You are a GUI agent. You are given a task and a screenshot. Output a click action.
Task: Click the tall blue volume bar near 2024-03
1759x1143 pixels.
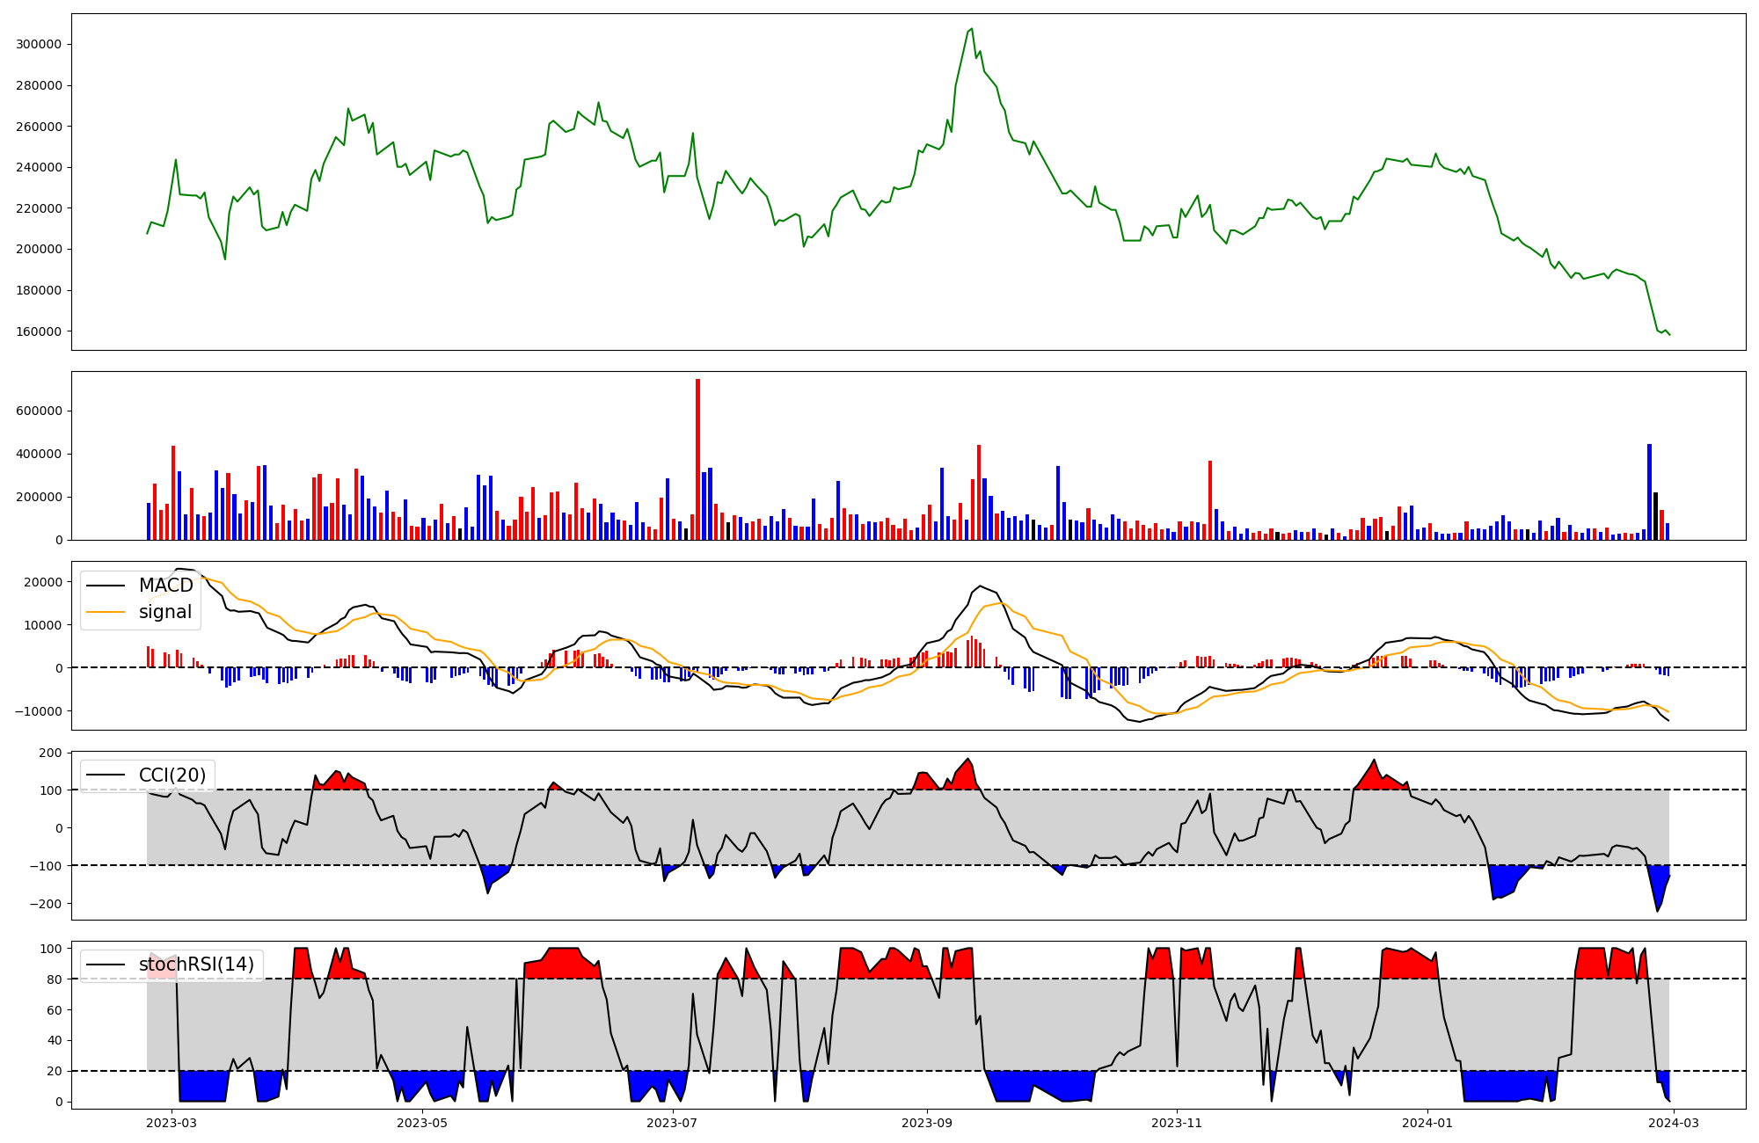tap(1649, 492)
